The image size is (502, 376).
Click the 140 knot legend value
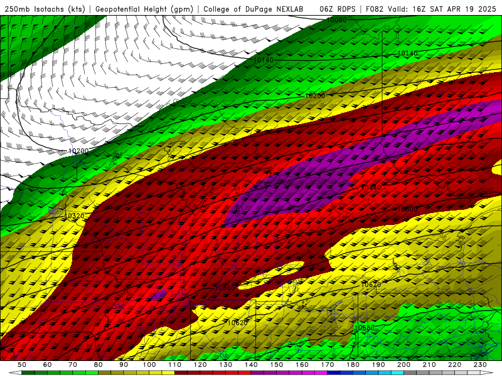(x=251, y=365)
